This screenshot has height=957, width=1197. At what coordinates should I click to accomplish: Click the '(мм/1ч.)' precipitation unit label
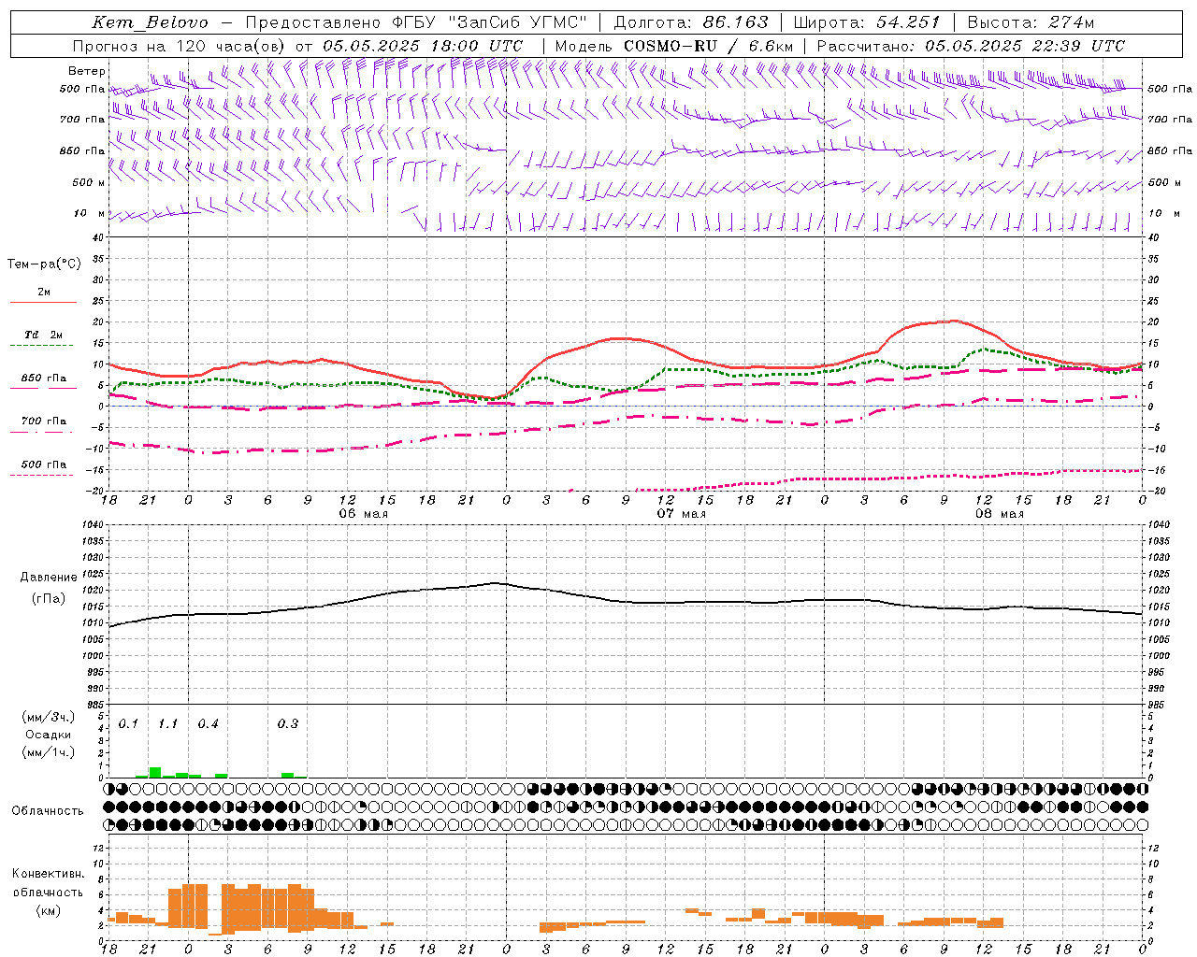(47, 752)
